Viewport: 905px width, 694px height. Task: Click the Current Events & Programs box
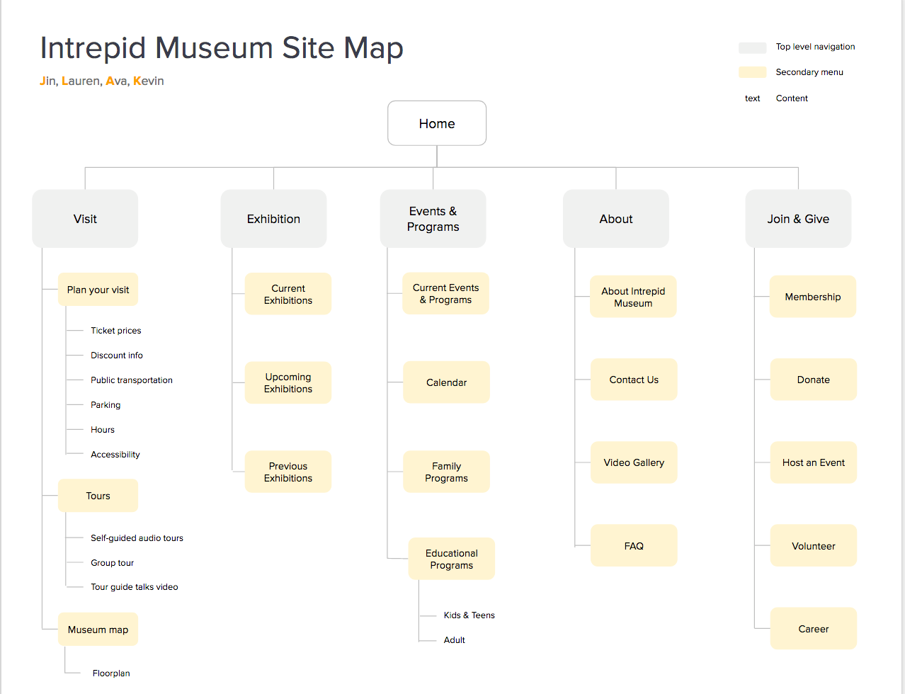(x=446, y=293)
